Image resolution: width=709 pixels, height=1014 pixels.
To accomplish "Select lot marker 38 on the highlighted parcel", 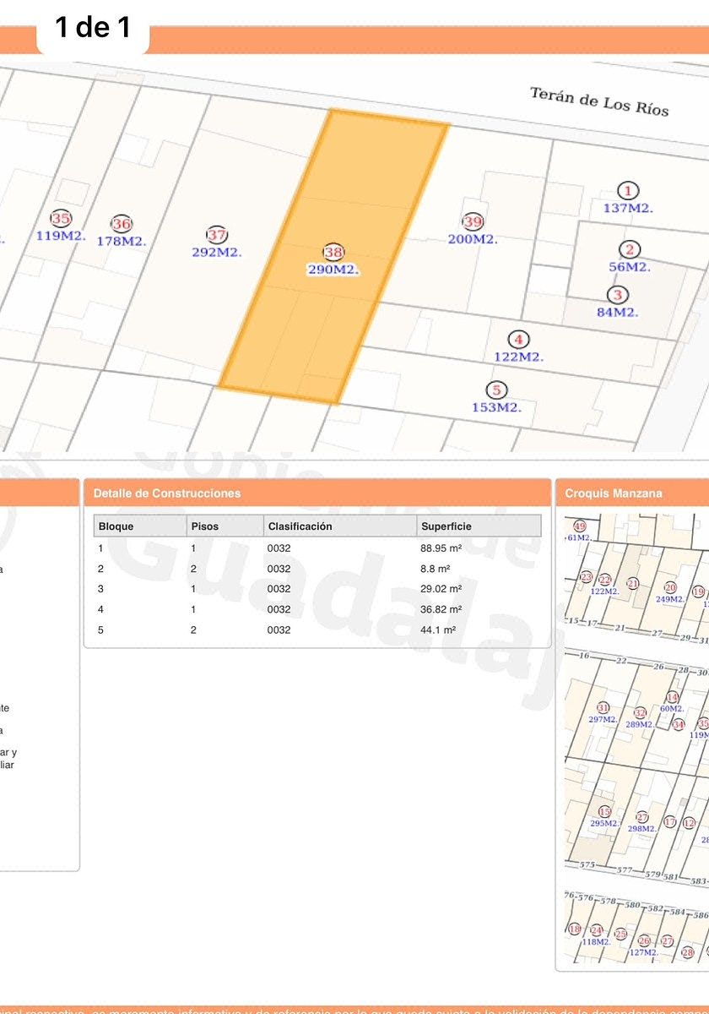I will coord(333,253).
